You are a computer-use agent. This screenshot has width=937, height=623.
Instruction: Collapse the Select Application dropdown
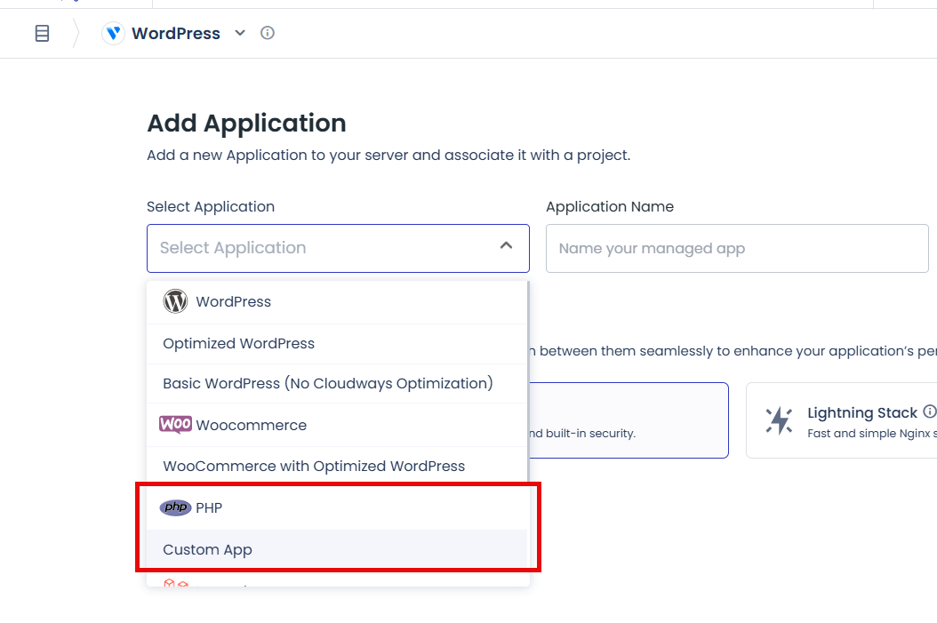pyautogui.click(x=506, y=245)
